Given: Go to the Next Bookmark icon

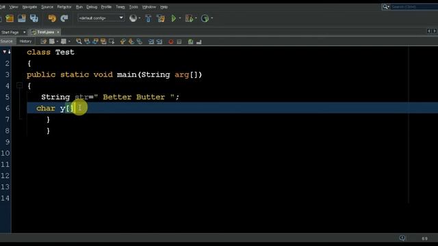Looking at the screenshot, I should pos(131,42).
